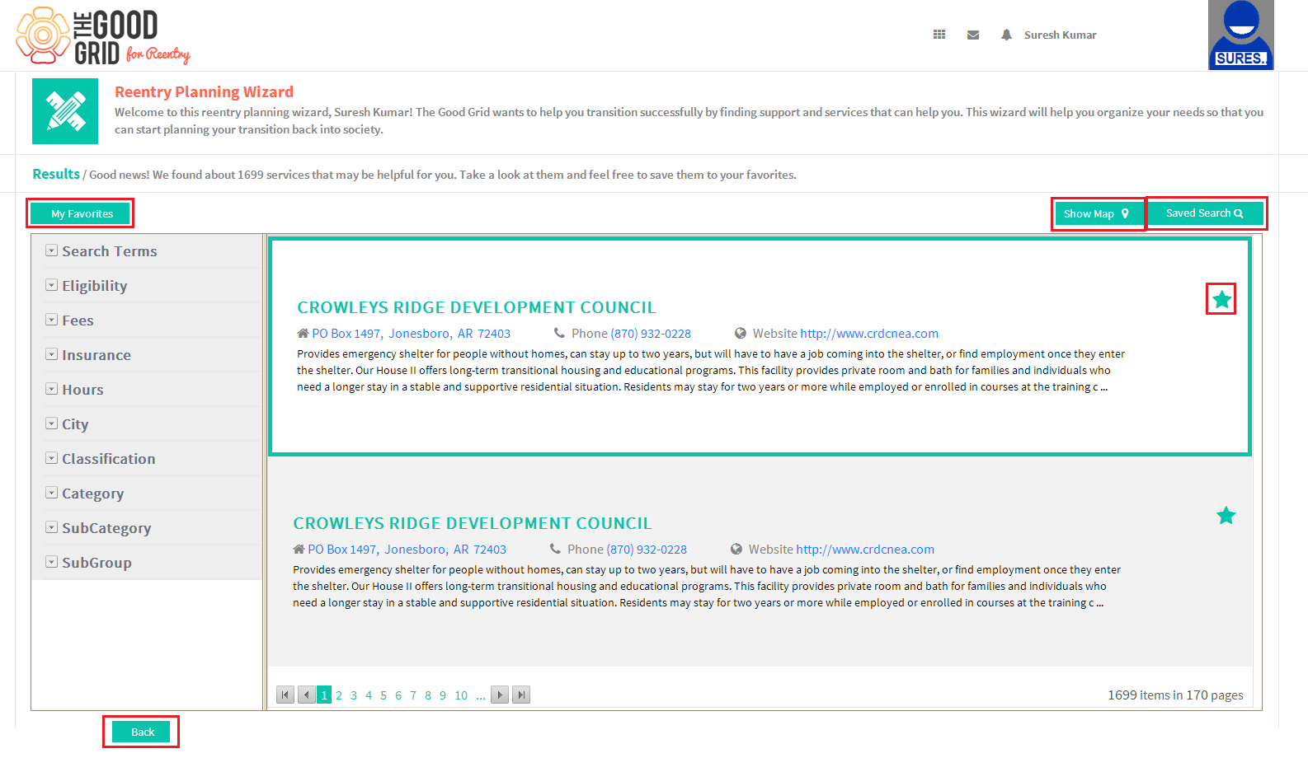1308x758 pixels.
Task: Expand the SubGroup filter
Action: [x=51, y=562]
